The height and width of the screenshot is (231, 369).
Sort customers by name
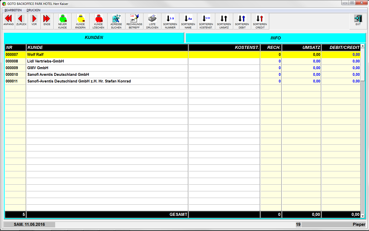click(188, 21)
